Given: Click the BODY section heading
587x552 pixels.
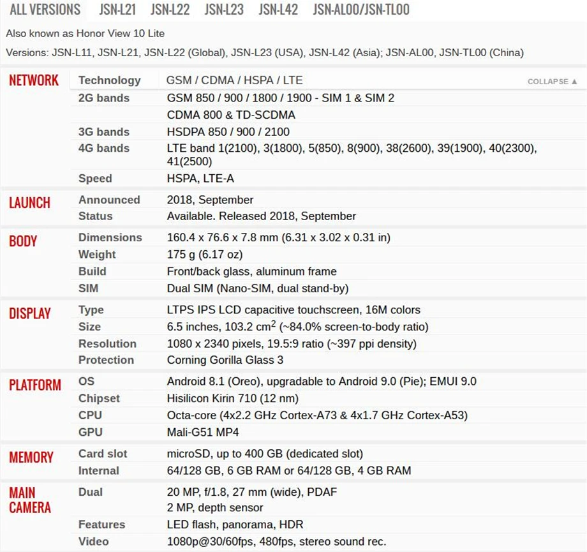Looking at the screenshot, I should pyautogui.click(x=23, y=241).
